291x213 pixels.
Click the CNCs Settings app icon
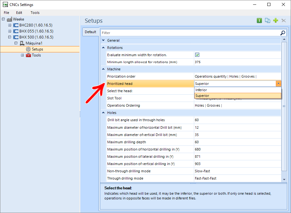(x=5, y=5)
